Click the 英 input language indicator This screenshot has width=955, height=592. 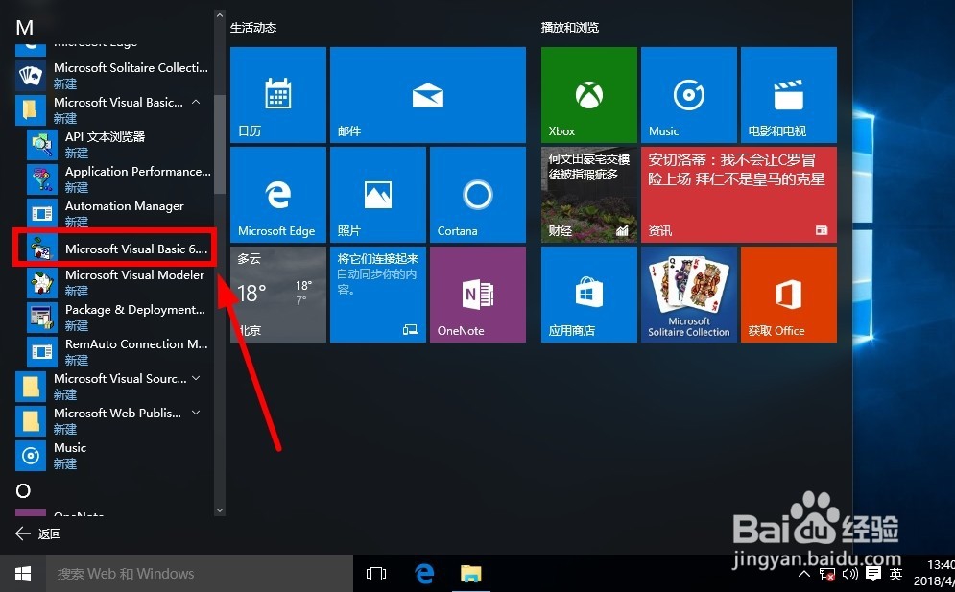pyautogui.click(x=895, y=574)
